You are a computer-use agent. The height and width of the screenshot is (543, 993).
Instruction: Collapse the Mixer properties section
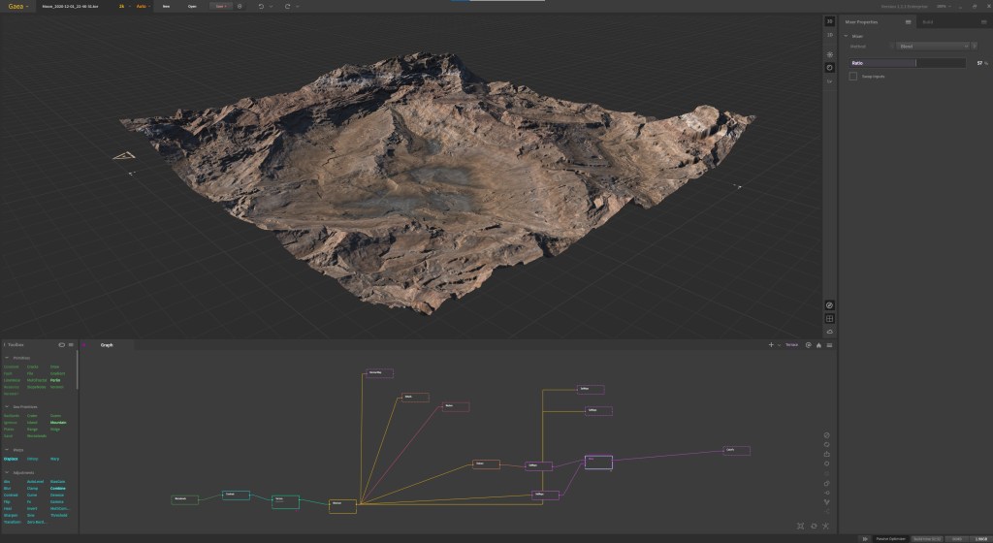(845, 35)
